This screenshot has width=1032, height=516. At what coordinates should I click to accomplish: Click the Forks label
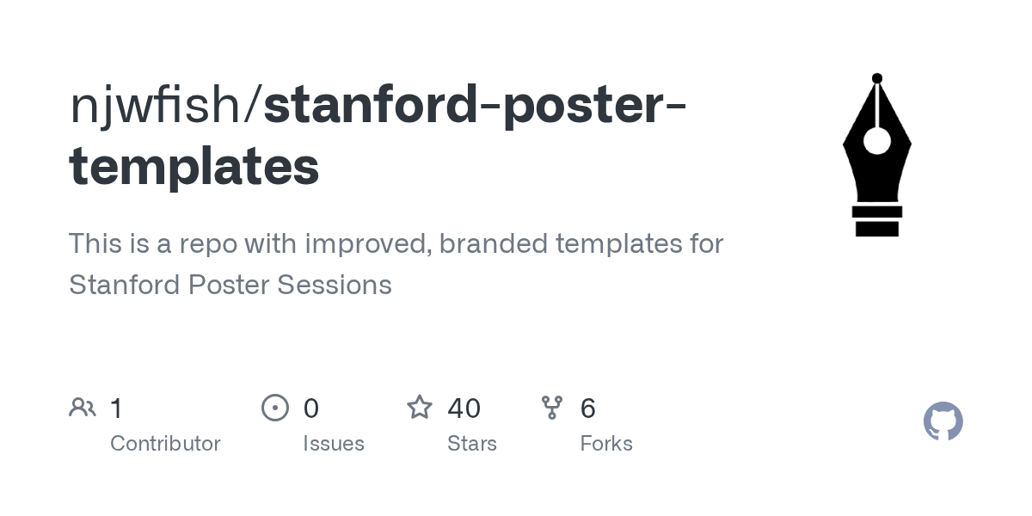(x=606, y=444)
